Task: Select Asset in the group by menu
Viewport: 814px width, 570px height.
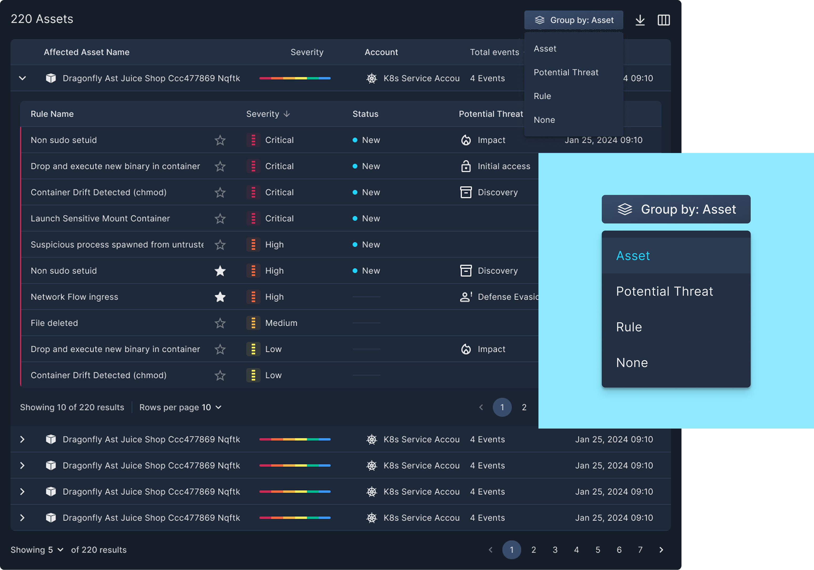Action: click(x=574, y=49)
